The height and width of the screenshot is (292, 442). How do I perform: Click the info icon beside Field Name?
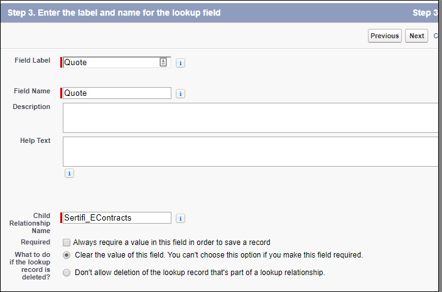(x=180, y=93)
